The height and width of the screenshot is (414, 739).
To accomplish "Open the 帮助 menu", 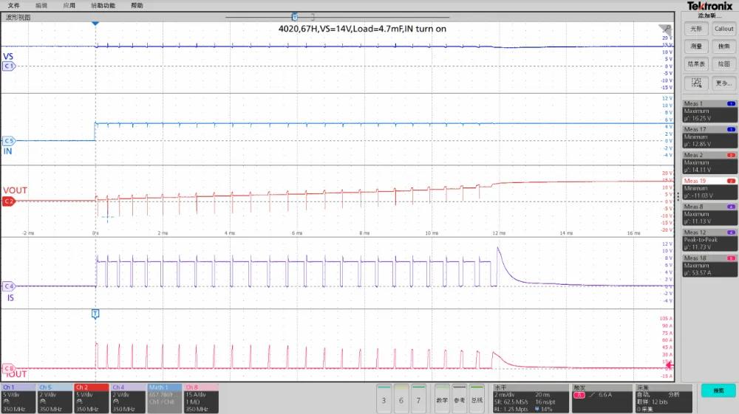I will pos(137,5).
